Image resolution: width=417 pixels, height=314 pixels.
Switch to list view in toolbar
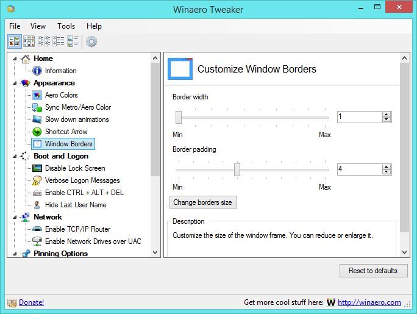pyautogui.click(x=44, y=41)
